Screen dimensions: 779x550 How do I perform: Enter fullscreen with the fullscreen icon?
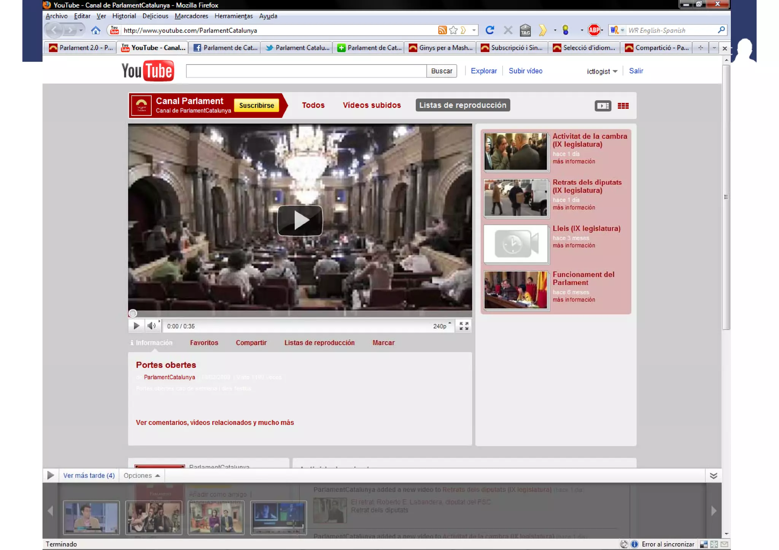tap(464, 326)
